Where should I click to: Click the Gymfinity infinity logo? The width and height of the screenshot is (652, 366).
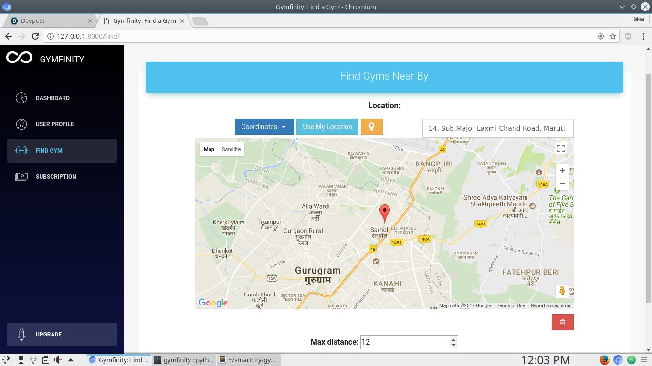pos(19,58)
